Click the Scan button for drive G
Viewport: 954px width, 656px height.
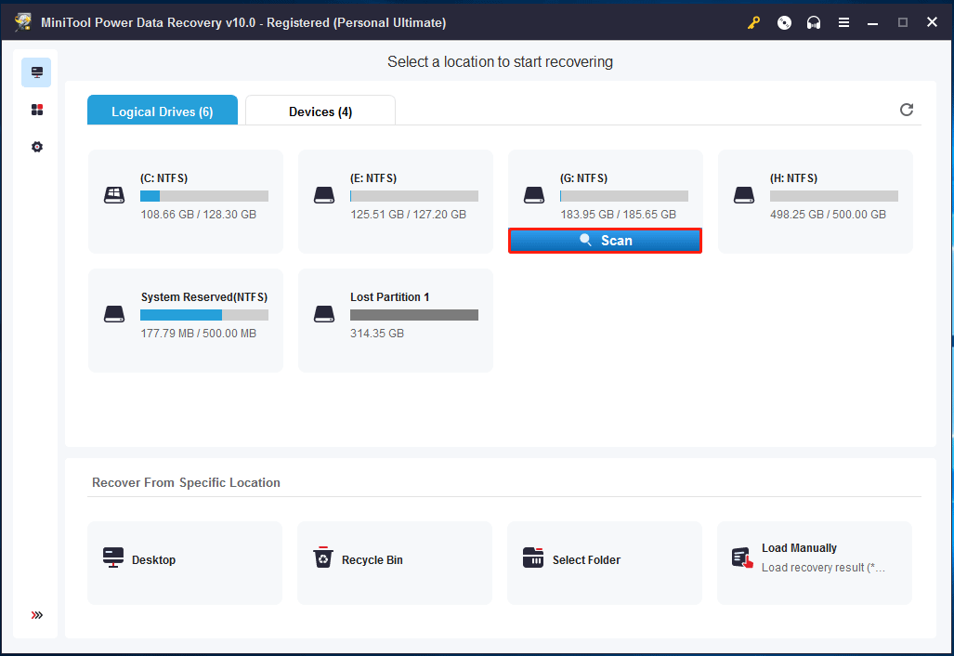(605, 240)
